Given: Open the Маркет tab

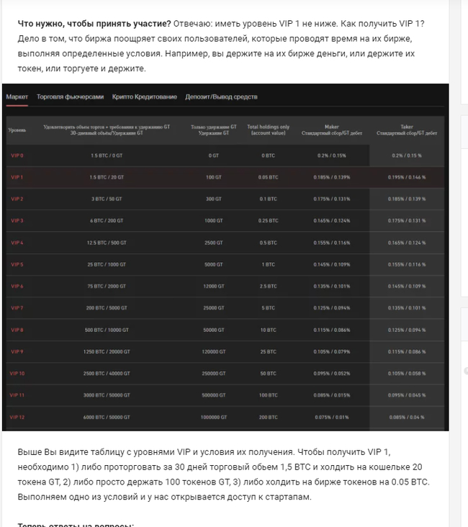Looking at the screenshot, I should 16,96.
